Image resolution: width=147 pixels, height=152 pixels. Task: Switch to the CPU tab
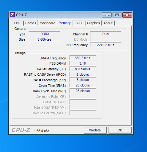[x=17, y=23]
